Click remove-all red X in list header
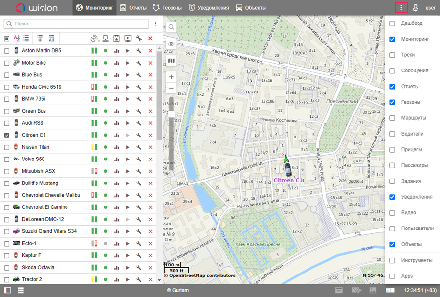The image size is (440, 297). point(150,39)
